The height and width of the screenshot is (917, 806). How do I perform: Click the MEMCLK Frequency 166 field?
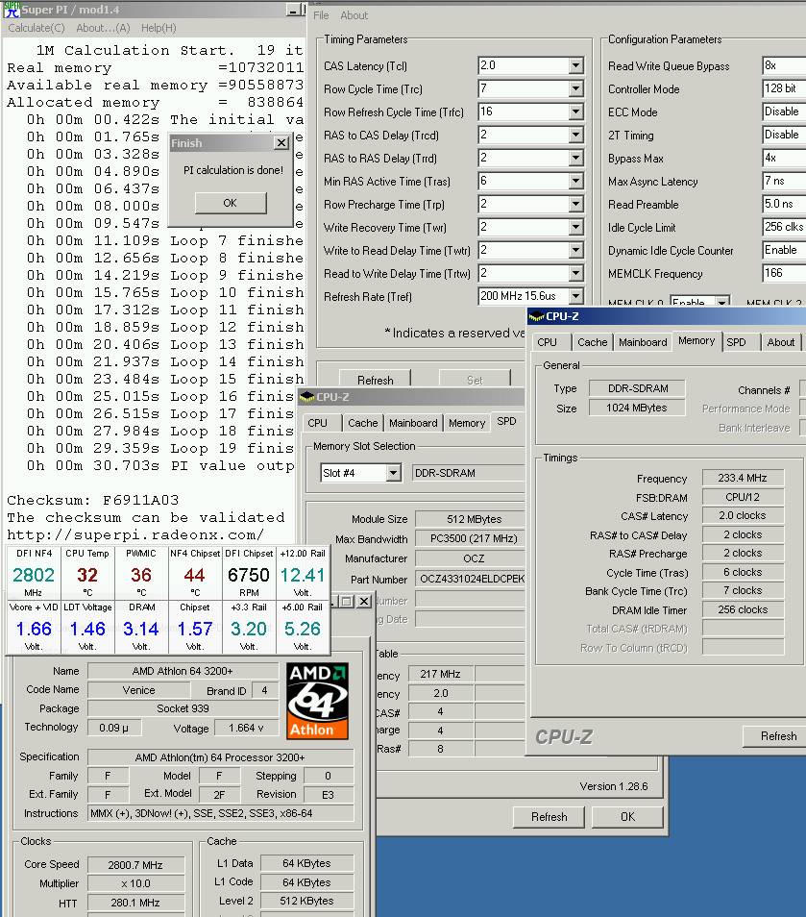coord(783,273)
